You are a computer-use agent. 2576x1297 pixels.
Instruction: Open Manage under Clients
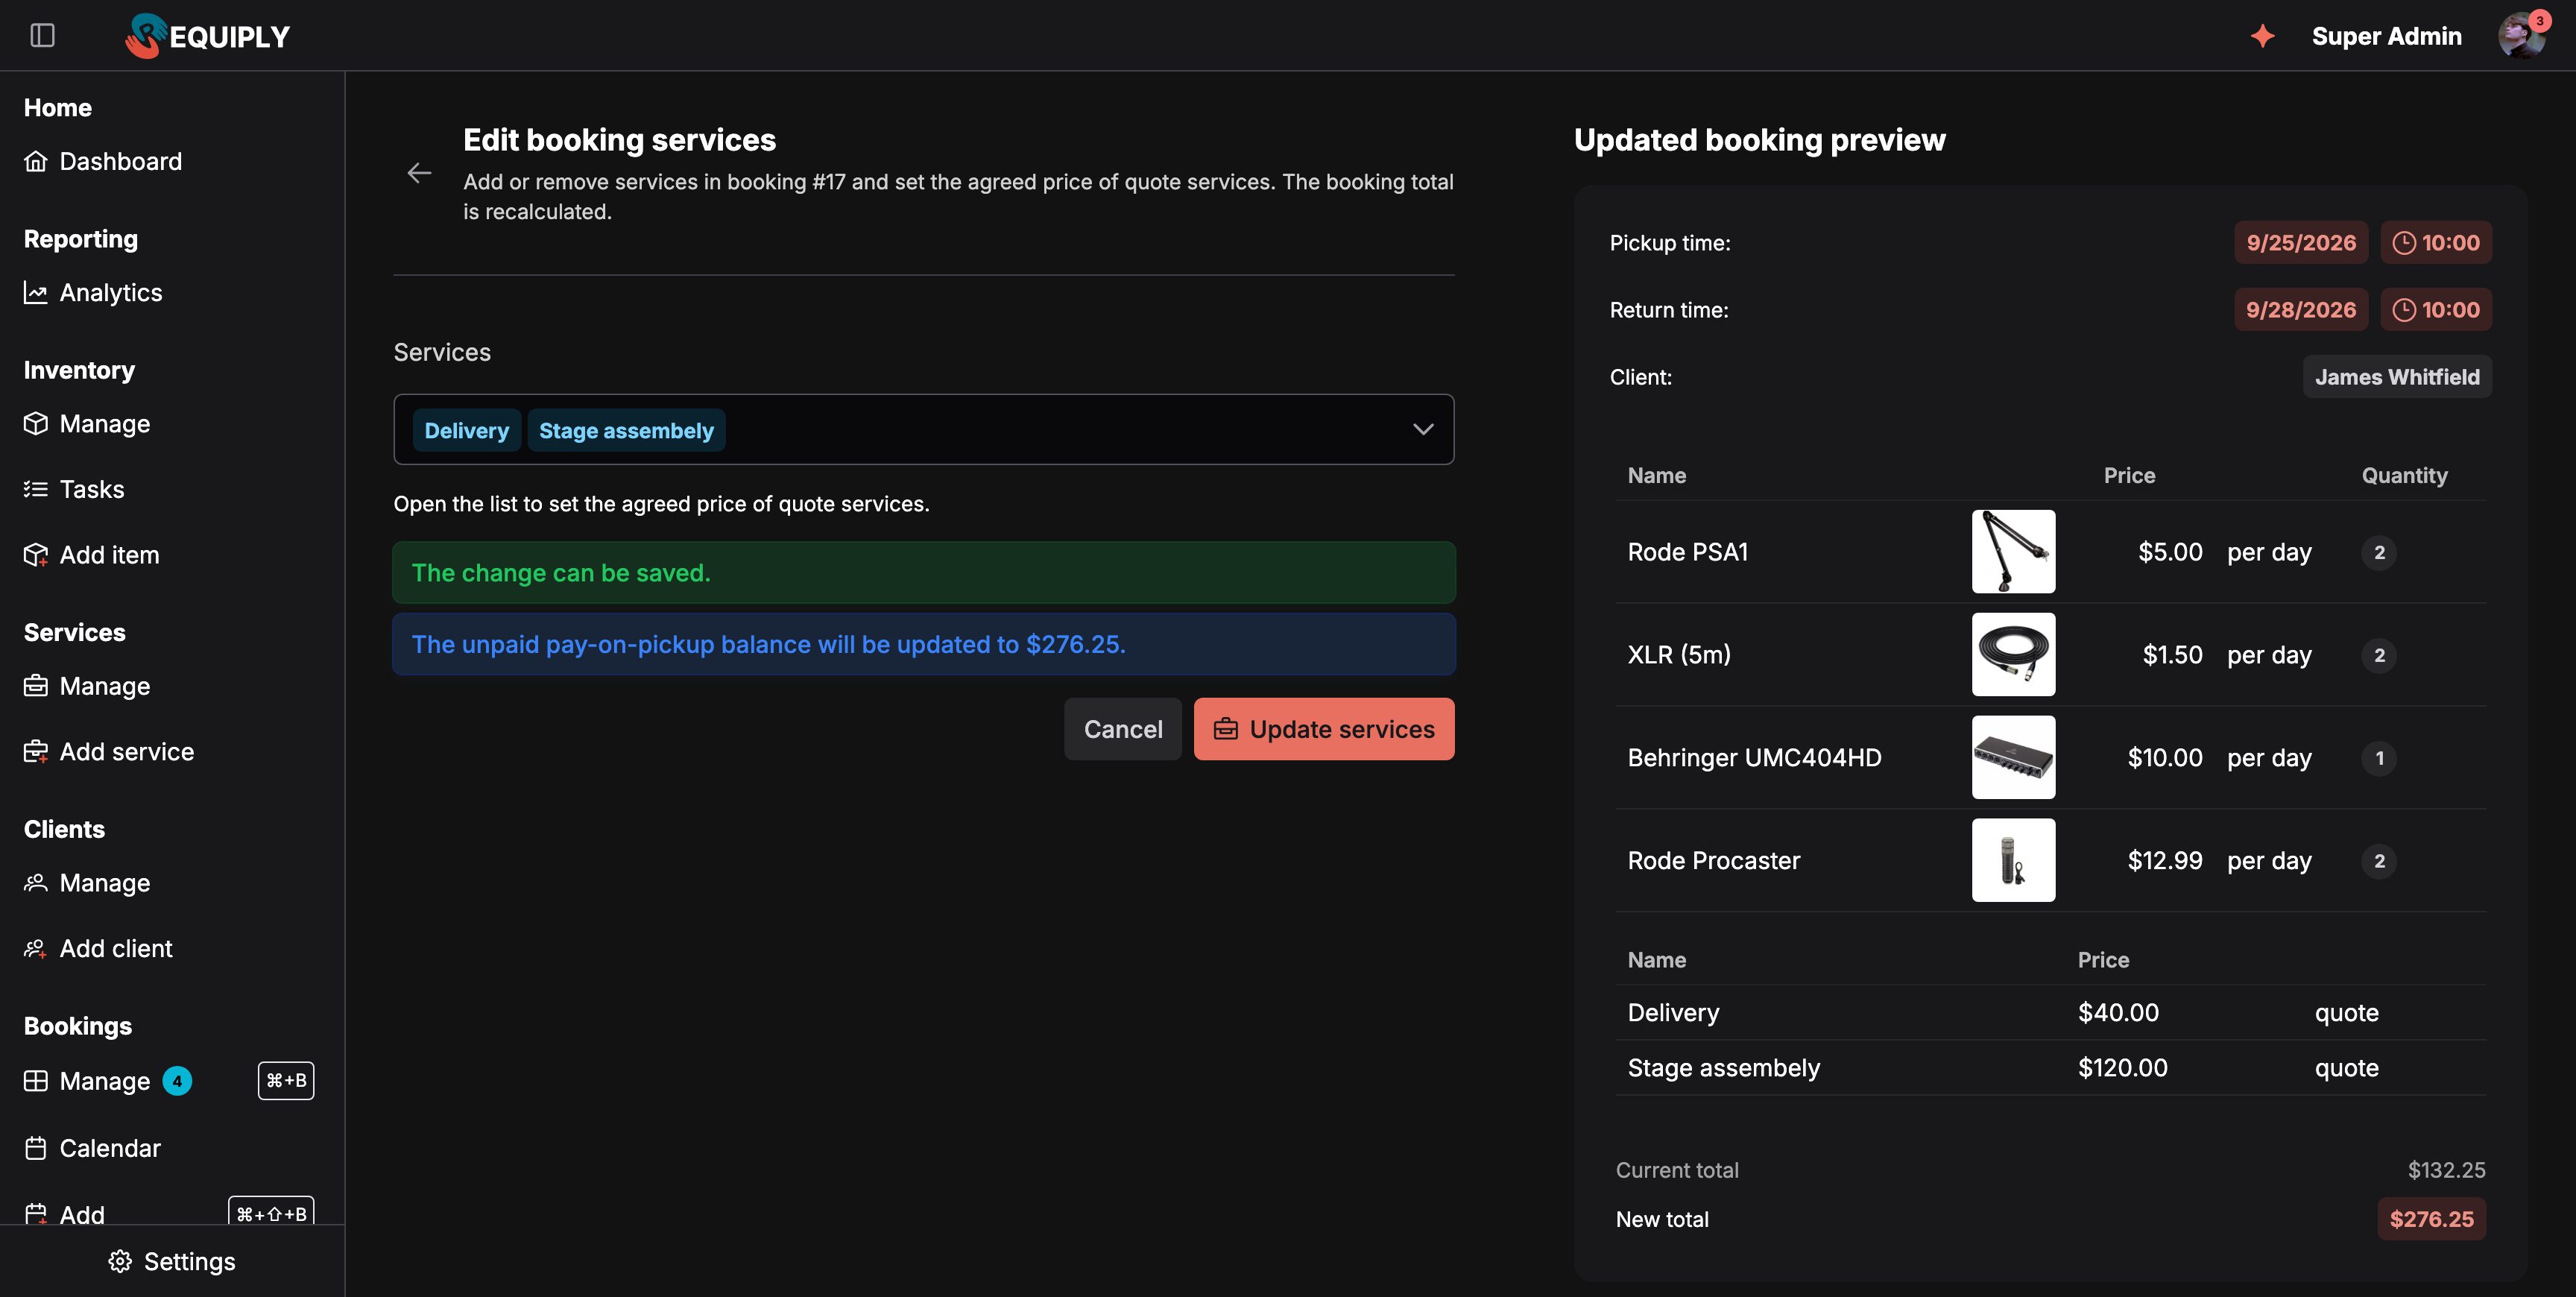click(87, 883)
